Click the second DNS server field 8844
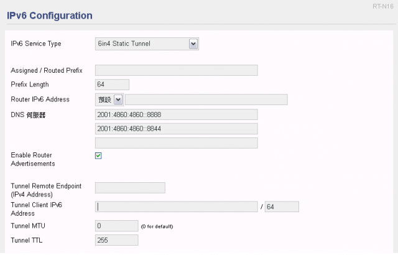 pos(177,129)
